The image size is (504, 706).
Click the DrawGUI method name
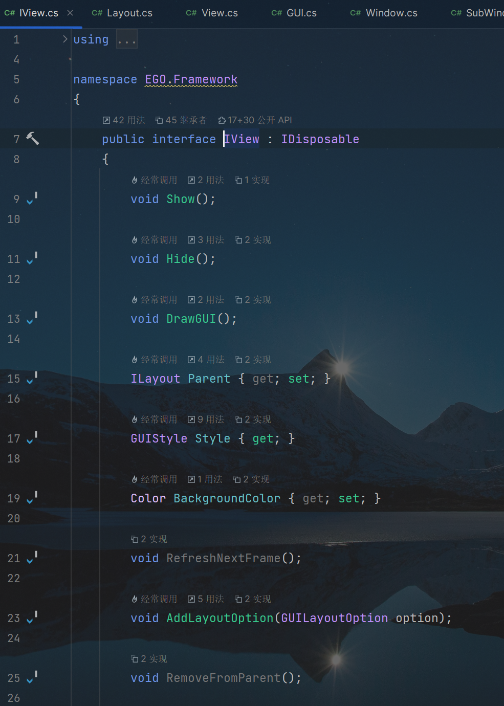click(191, 319)
